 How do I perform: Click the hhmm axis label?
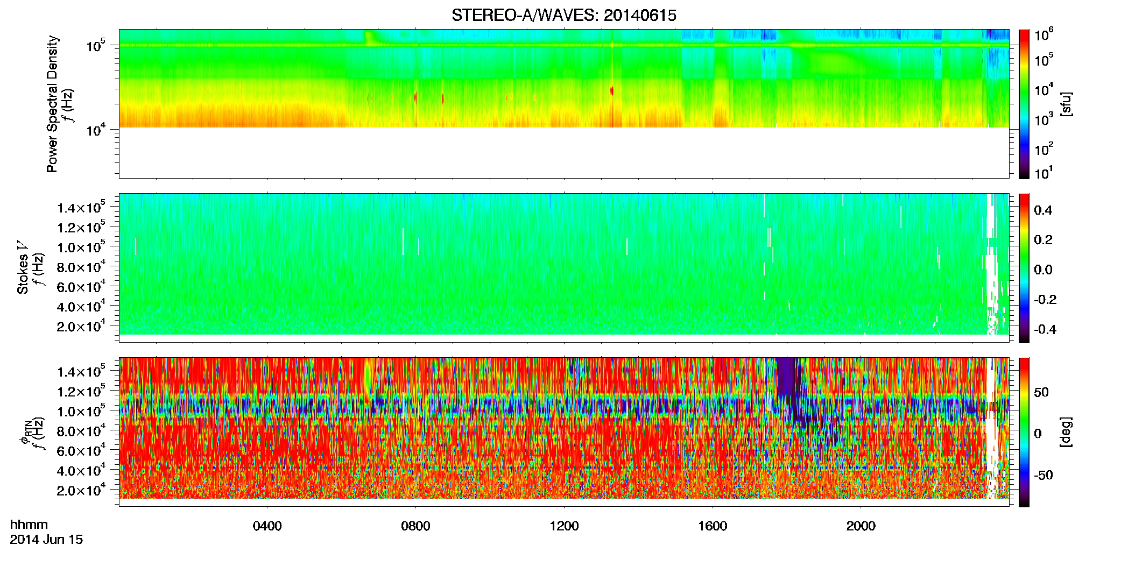[x=29, y=525]
